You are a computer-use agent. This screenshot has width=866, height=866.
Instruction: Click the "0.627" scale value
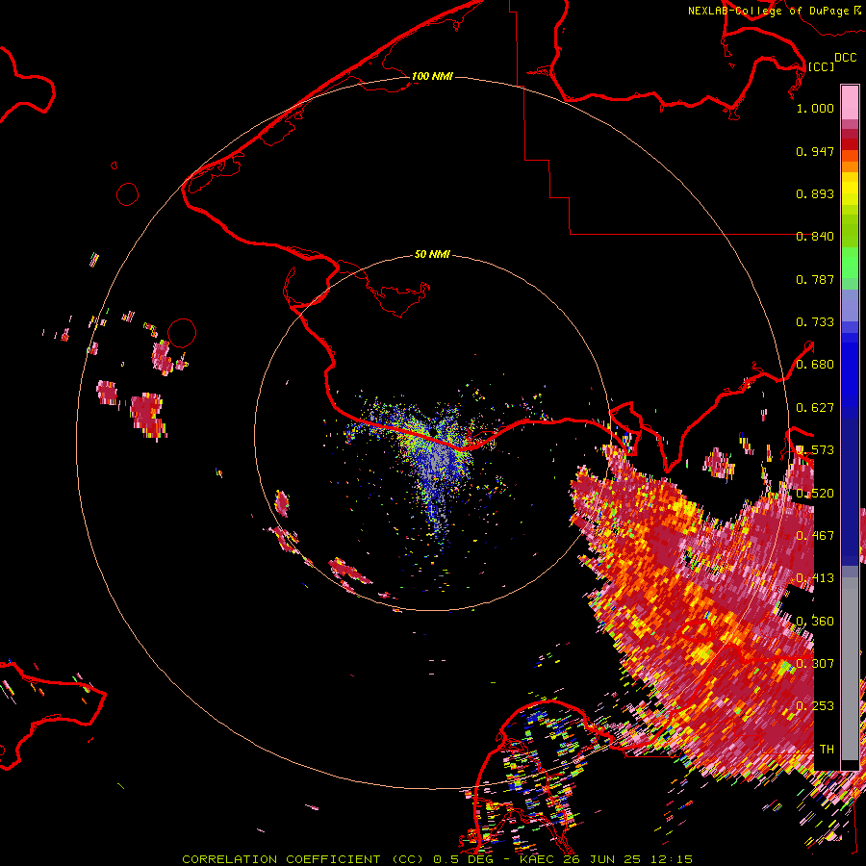815,408
